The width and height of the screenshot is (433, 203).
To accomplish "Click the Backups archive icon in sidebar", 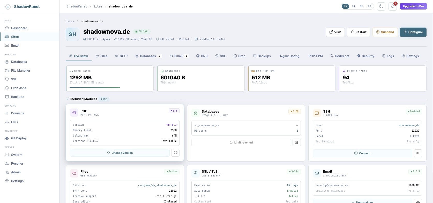I will pos(7,97).
